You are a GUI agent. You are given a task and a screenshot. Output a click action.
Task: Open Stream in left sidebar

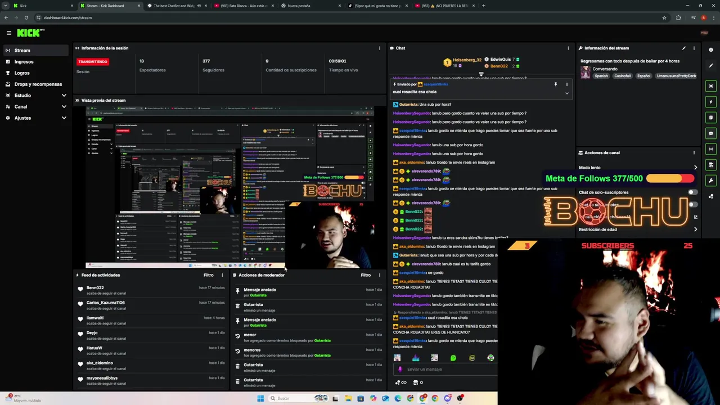pos(35,50)
